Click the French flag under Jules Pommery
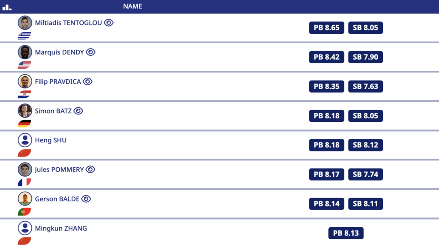 24,182
